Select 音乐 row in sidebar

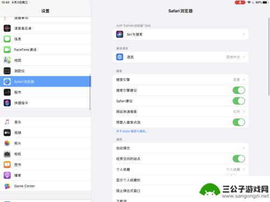[45, 122]
